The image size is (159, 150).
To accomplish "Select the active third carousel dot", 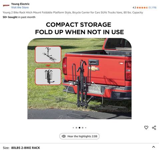I will (x=79, y=128).
